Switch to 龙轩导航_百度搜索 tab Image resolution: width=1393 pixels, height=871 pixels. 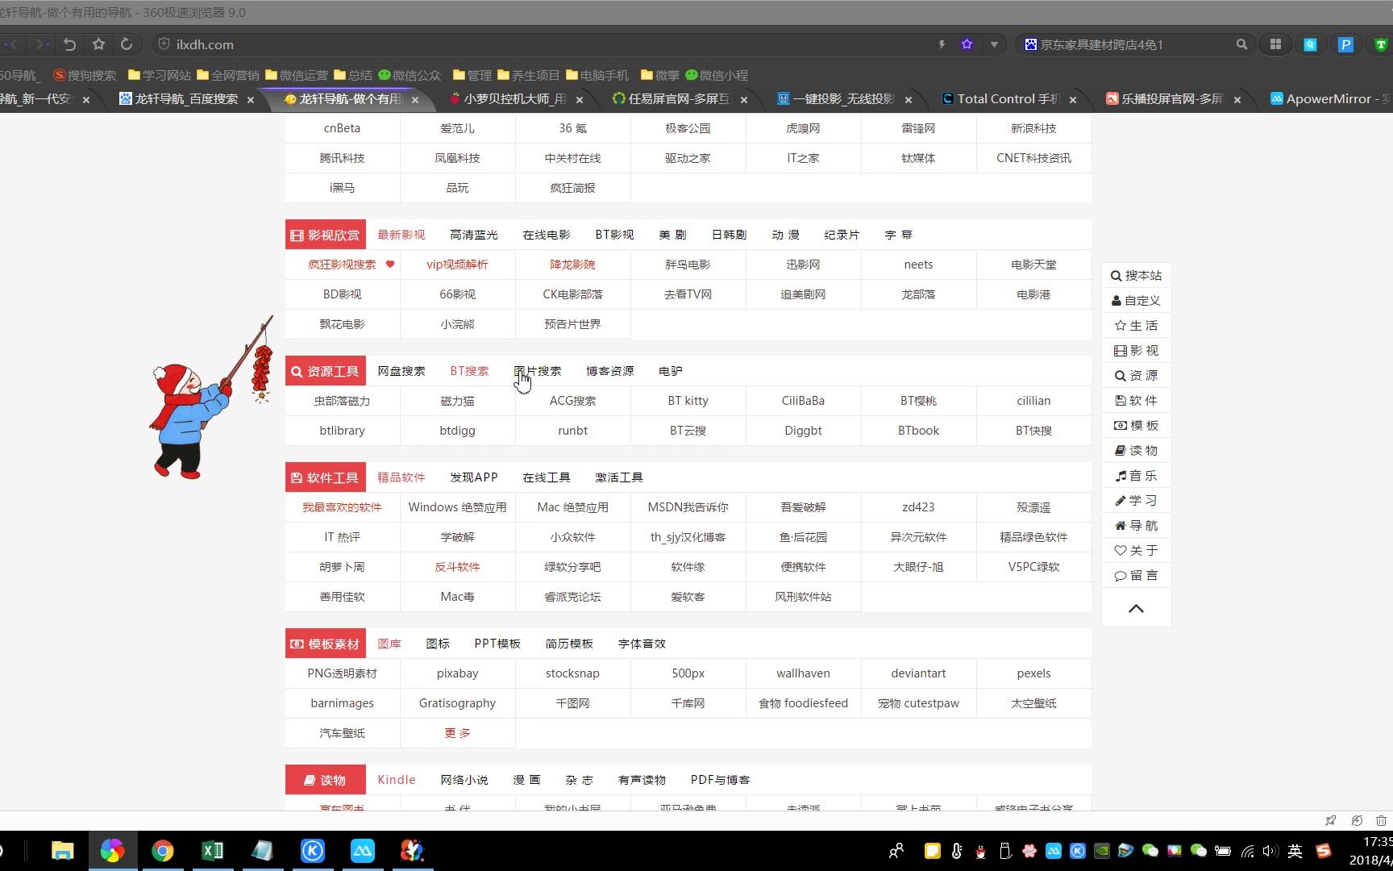tap(186, 99)
